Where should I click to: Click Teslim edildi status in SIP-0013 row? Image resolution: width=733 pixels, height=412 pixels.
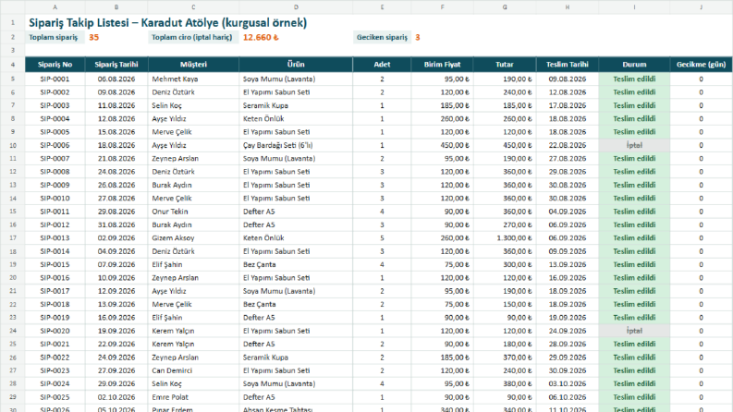[634, 237]
